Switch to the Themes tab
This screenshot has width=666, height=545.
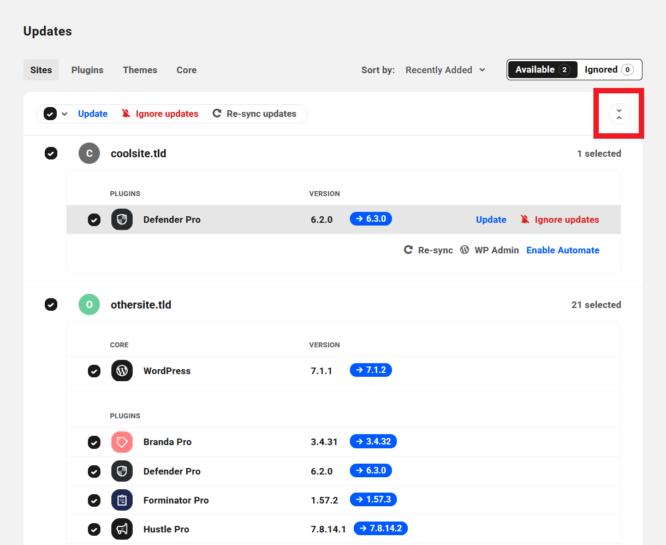140,70
